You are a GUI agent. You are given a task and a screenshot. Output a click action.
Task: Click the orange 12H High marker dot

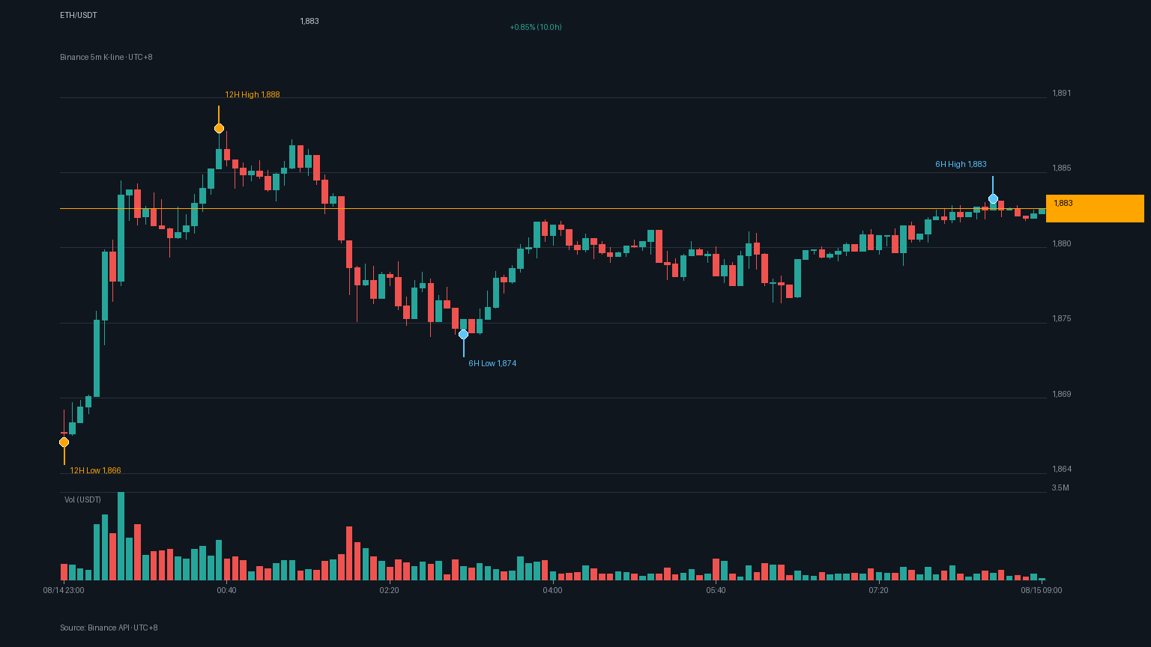click(x=219, y=128)
